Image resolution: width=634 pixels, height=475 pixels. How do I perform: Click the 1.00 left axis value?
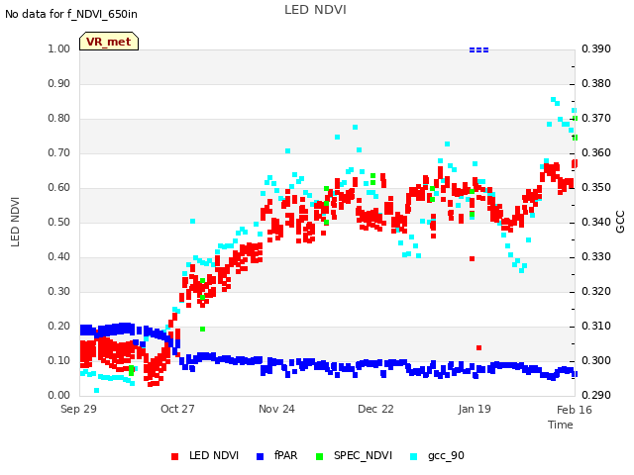[x=59, y=48]
